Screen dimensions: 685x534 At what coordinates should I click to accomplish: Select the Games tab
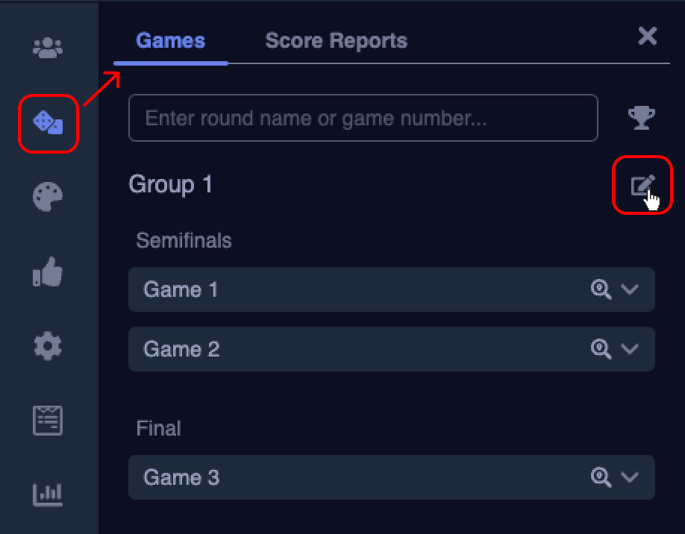[170, 41]
